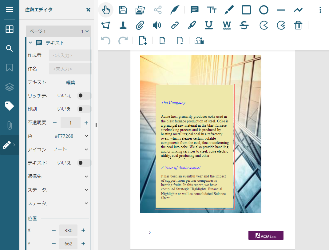
Task: Select the signature feather pen tool
Action: 175,10
